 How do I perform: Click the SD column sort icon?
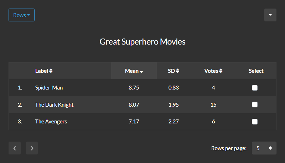point(177,71)
